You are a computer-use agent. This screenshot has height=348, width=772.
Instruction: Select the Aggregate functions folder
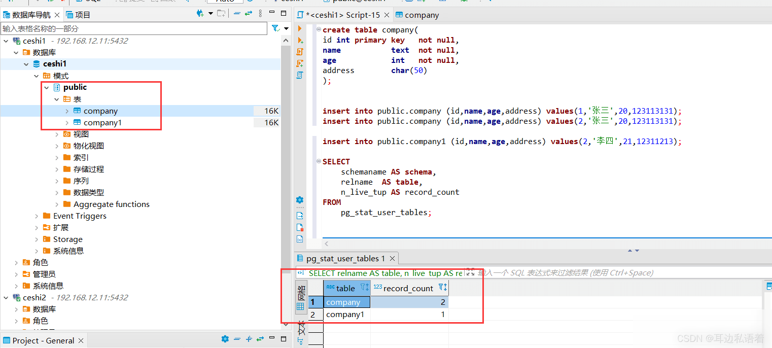[x=111, y=204]
